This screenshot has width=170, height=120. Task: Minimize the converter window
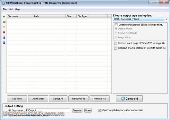[x=151, y=2]
